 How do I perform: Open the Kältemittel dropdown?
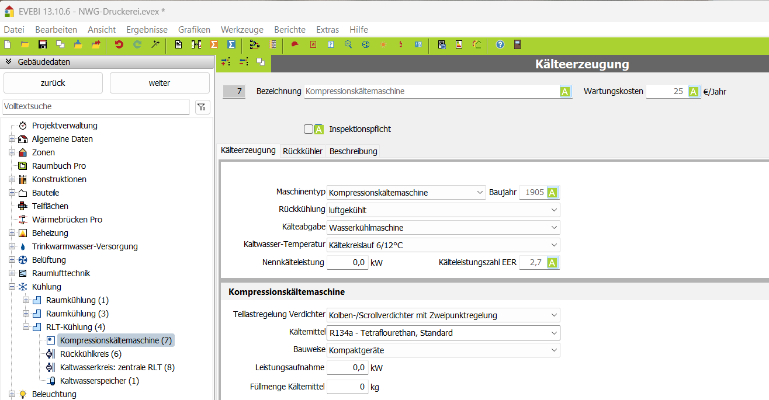[443, 333]
